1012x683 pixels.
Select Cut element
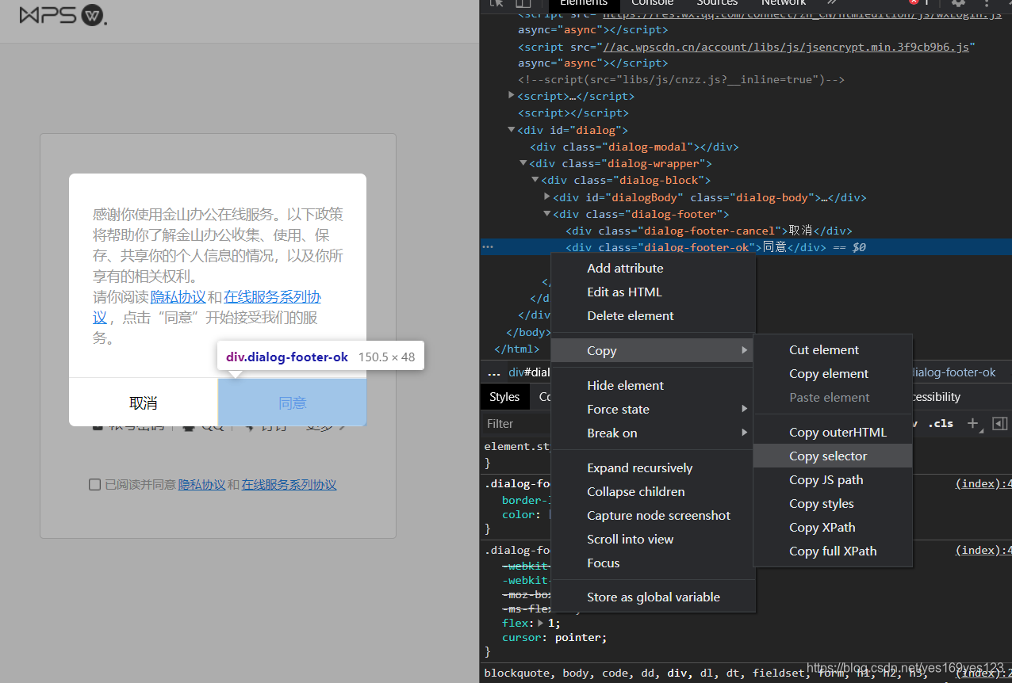(833, 349)
